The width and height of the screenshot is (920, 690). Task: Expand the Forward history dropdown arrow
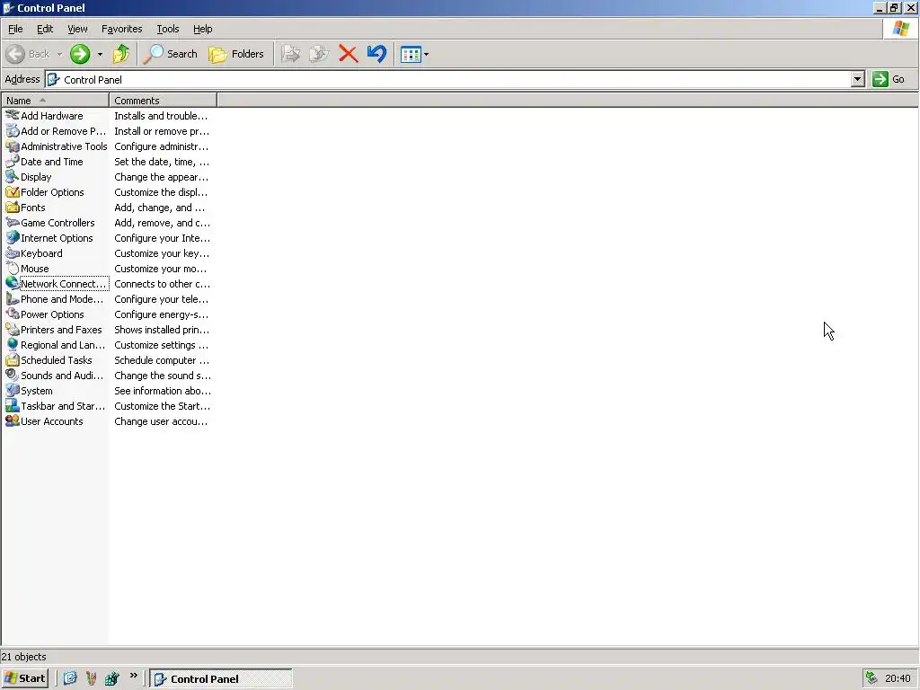click(x=100, y=55)
